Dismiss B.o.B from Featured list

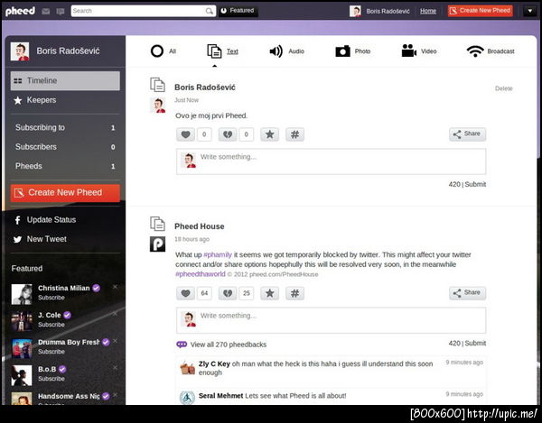[115, 368]
